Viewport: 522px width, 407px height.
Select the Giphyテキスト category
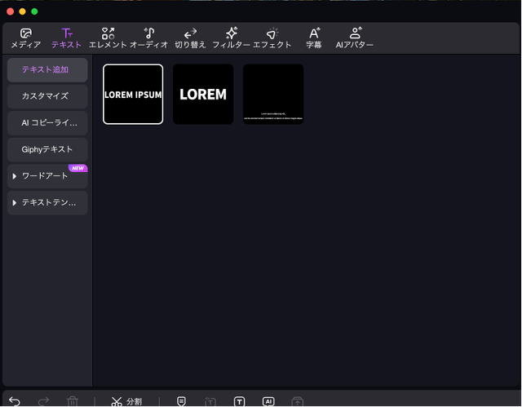coord(47,149)
